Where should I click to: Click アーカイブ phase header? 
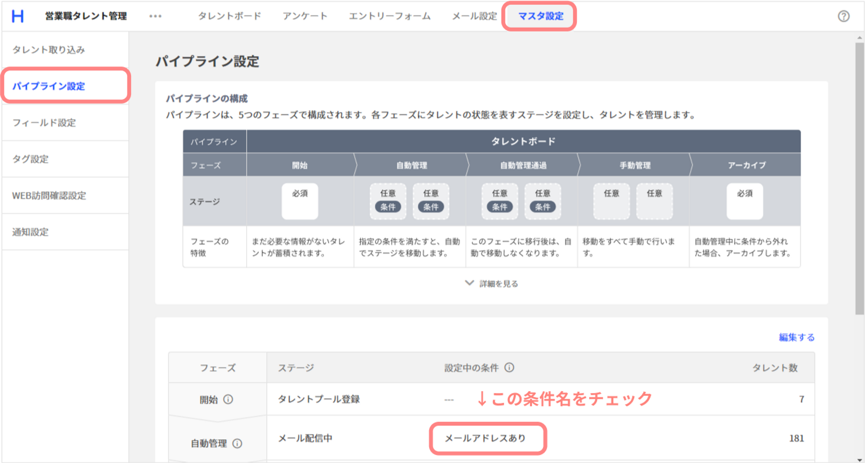tap(746, 165)
